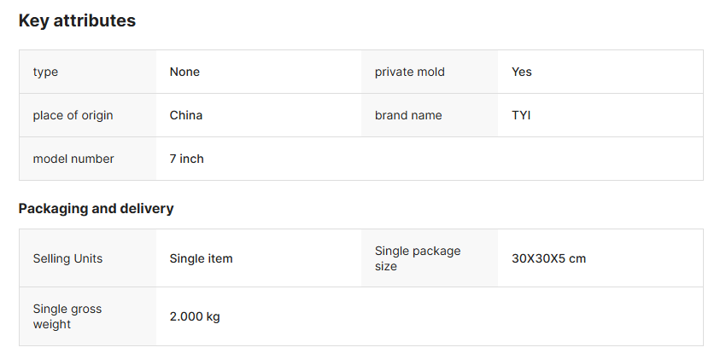Click the '30X30X5 cm' size value
The width and height of the screenshot is (726, 359).
[548, 258]
